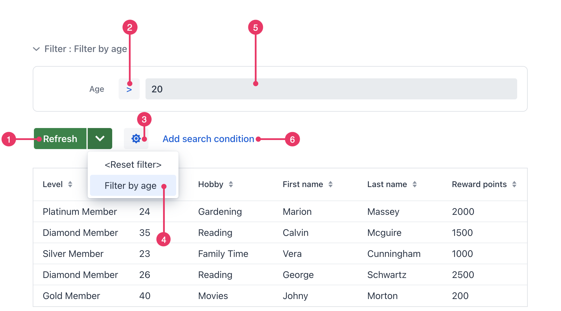Sort table by Hobby column
561x311 pixels.
(231, 184)
